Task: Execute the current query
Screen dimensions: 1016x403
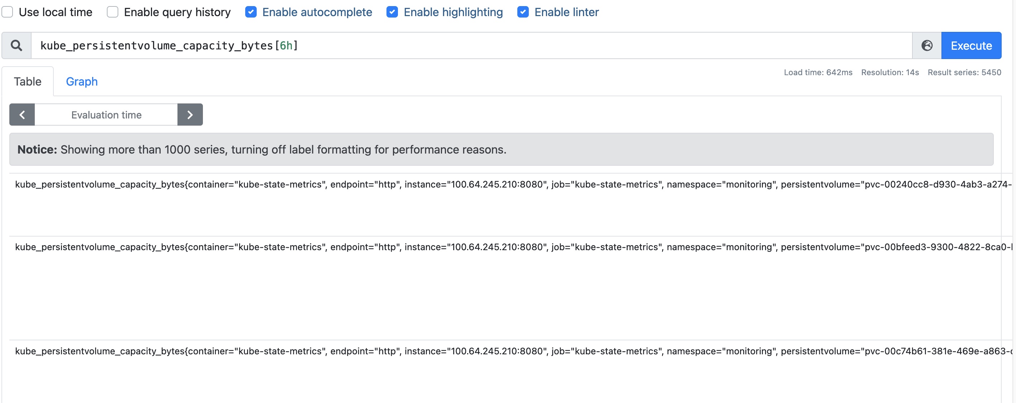Action: [x=971, y=45]
